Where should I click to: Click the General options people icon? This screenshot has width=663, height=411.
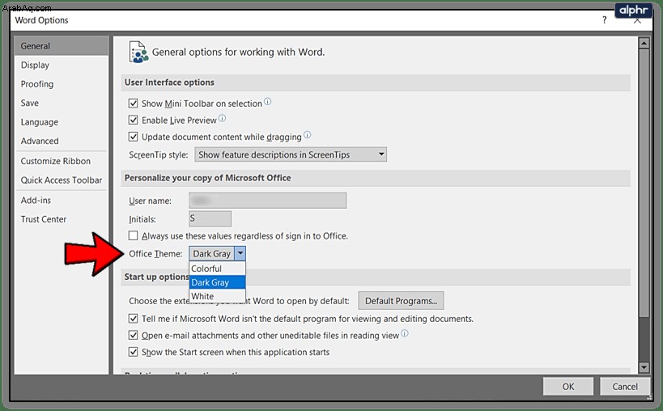tap(138, 53)
